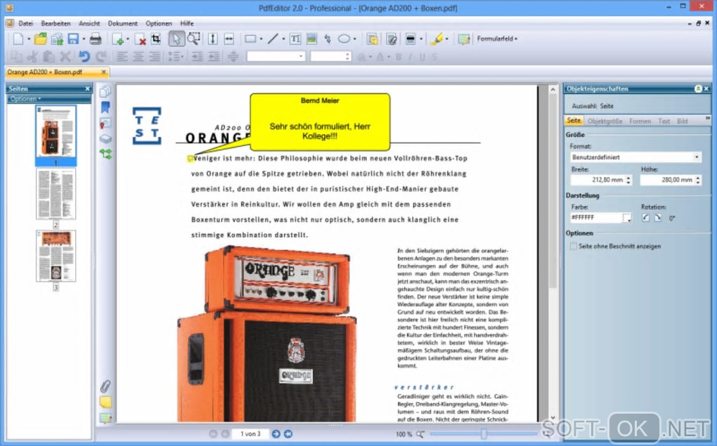Open the Hilfe menu
Viewport: 717px width, 446px height.
click(186, 23)
